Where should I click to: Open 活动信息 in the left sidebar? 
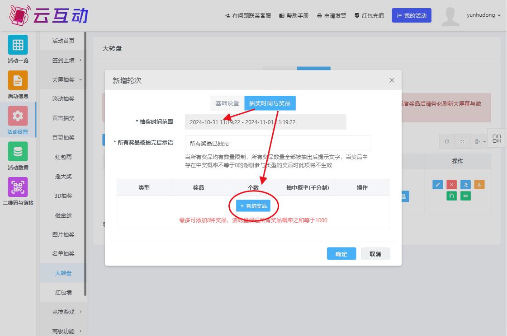tap(18, 80)
